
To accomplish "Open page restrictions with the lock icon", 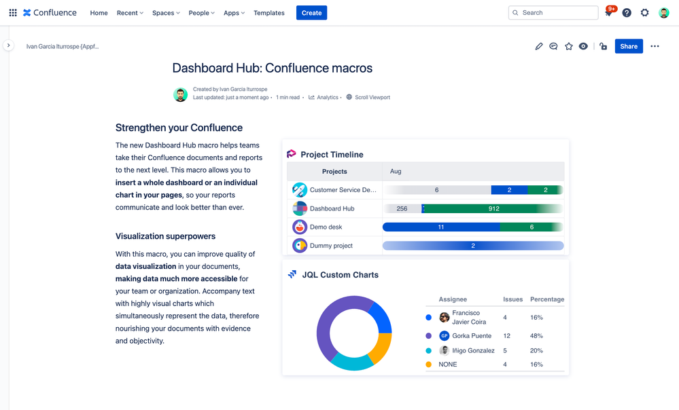I will 602,46.
